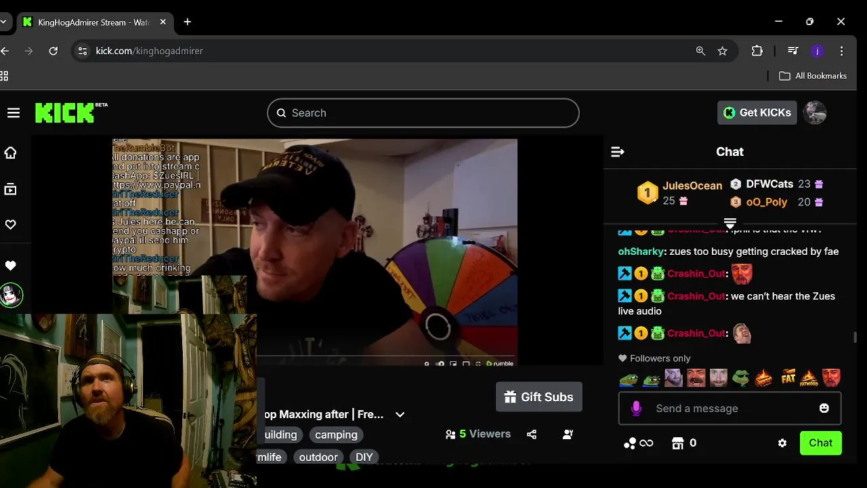The width and height of the screenshot is (867, 488).
Task: Insert the FATWOOD emote
Action: [x=809, y=378]
